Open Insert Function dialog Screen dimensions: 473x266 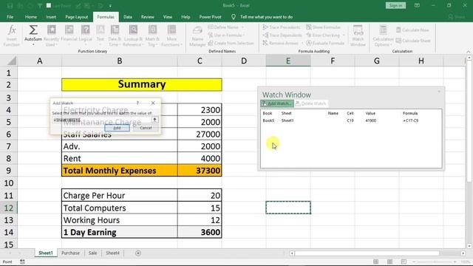[12, 36]
